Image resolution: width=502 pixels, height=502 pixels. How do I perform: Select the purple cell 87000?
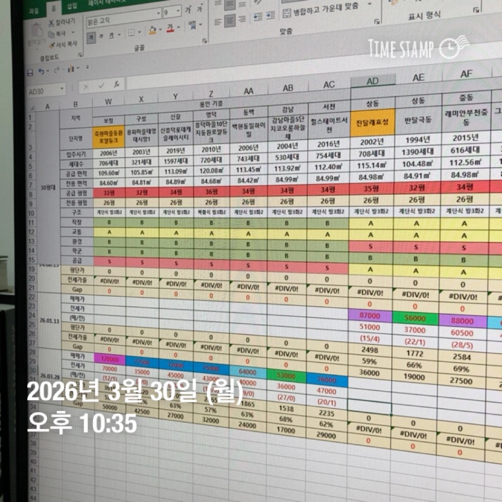[x=370, y=316]
